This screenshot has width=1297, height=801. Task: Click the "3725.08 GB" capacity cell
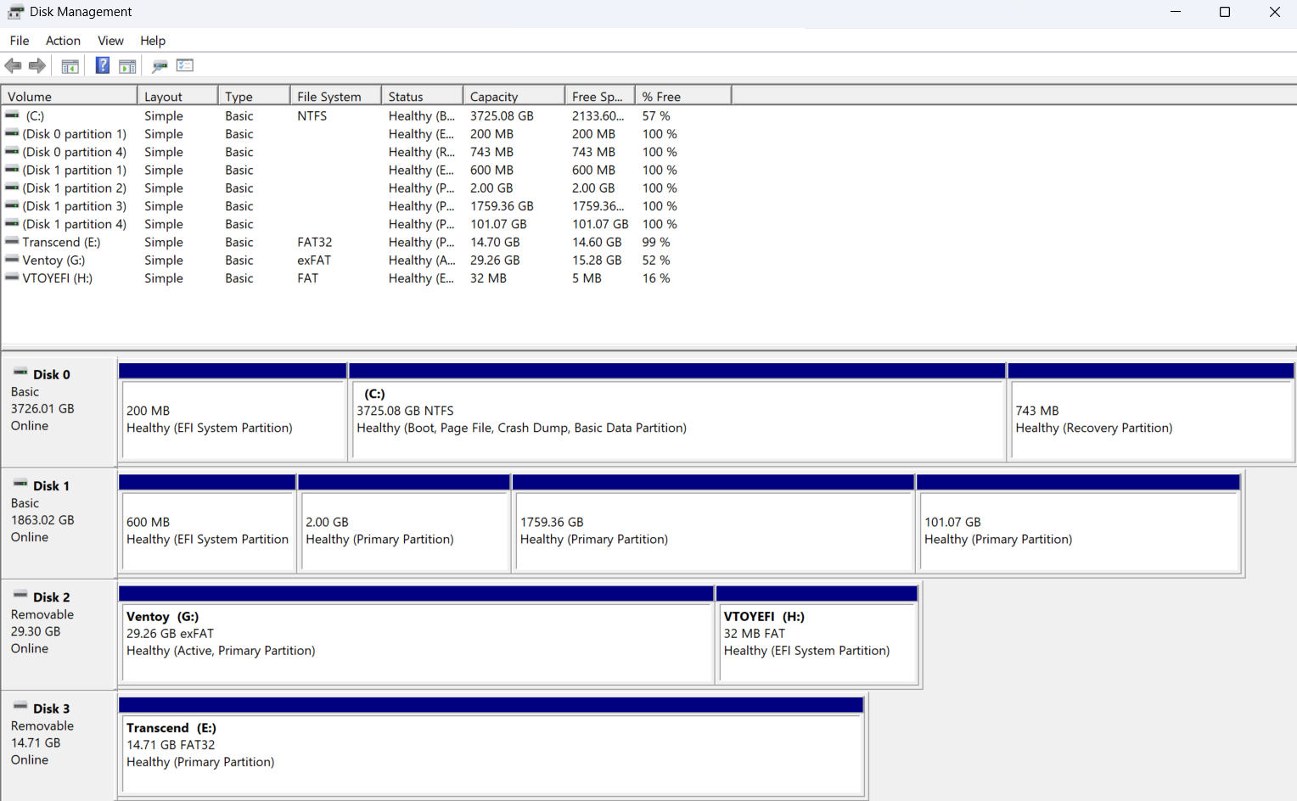[502, 115]
